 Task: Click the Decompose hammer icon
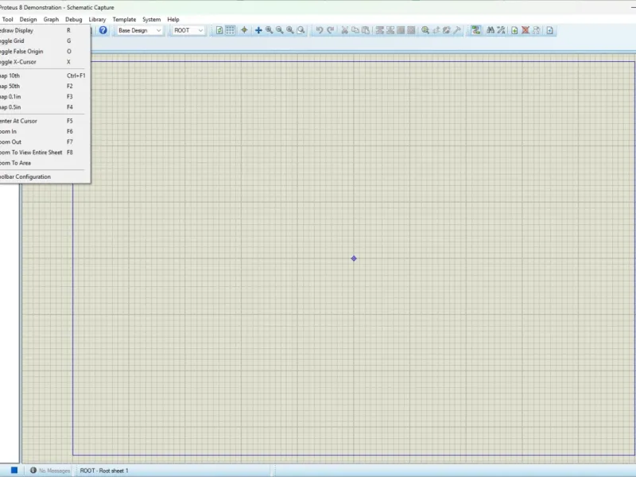click(457, 30)
